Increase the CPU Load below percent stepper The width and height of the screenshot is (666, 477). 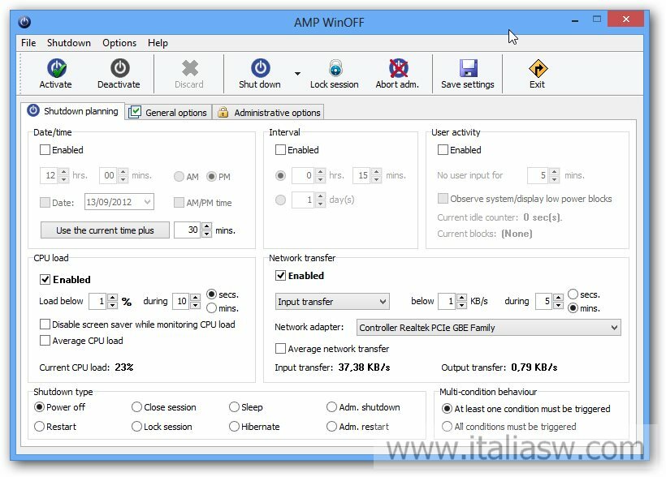113,298
